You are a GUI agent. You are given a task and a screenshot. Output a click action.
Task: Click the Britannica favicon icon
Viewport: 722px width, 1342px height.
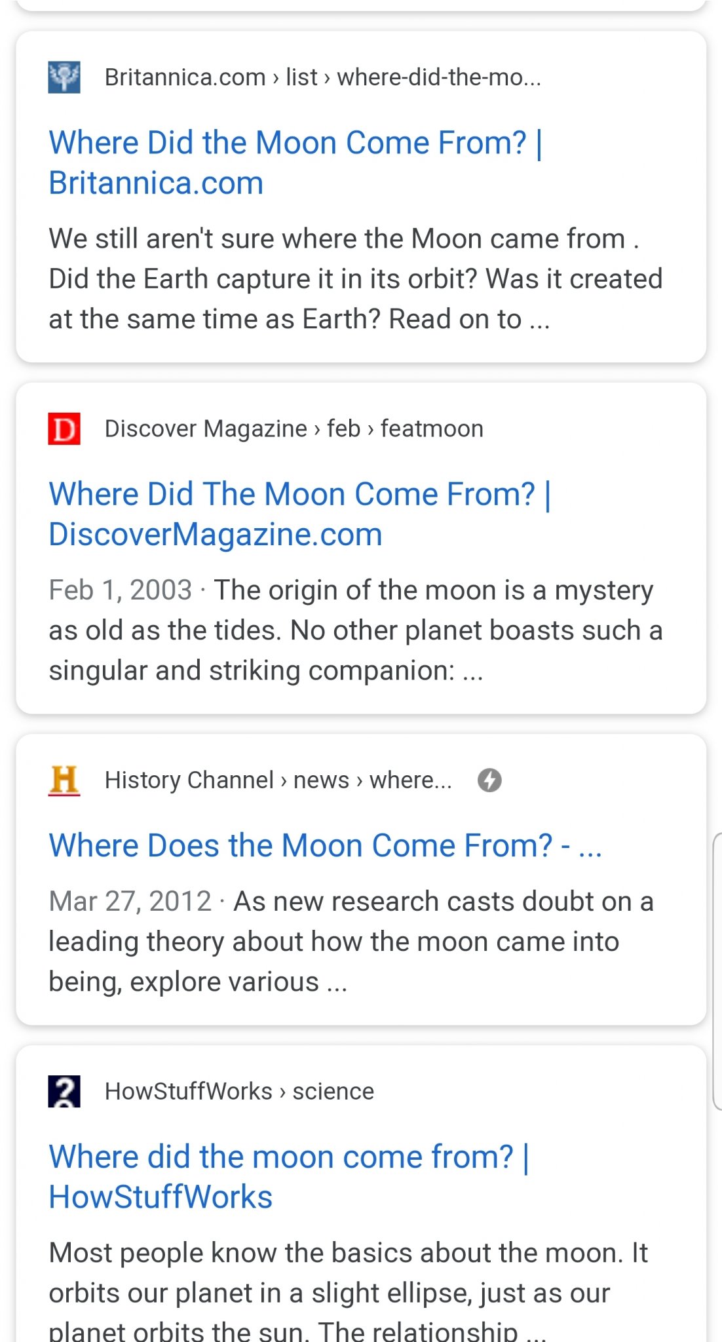[x=64, y=77]
